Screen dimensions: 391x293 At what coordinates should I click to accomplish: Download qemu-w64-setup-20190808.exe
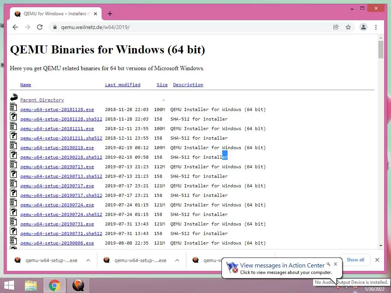[x=57, y=243]
